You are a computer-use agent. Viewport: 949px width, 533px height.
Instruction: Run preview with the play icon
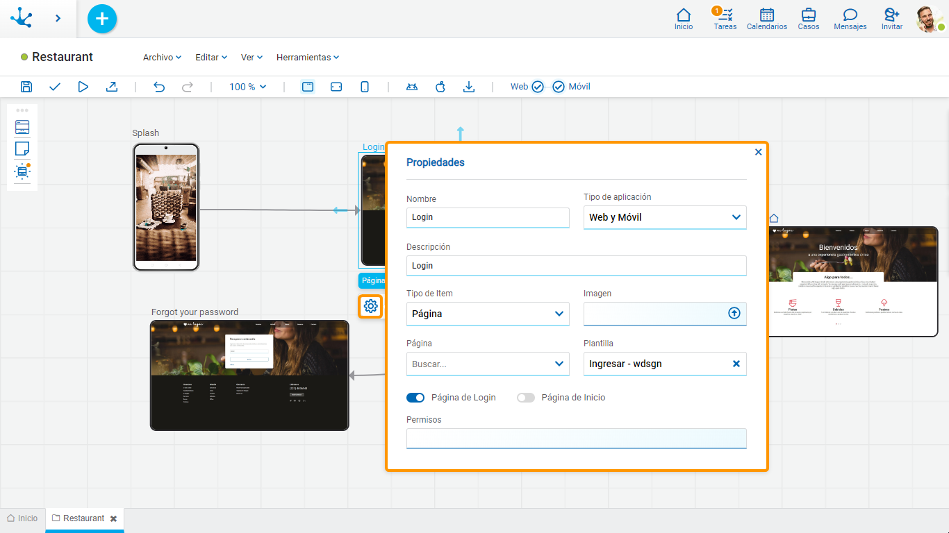(83, 86)
